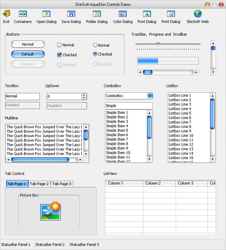Open the Font Dialog icon
This screenshot has width=226, height=250.
tap(147, 14)
